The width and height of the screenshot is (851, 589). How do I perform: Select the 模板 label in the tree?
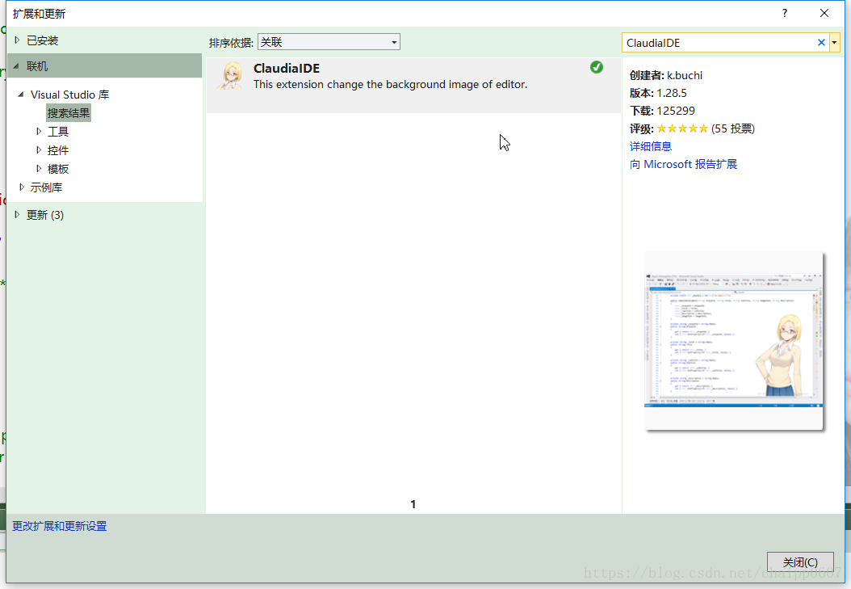(x=58, y=169)
